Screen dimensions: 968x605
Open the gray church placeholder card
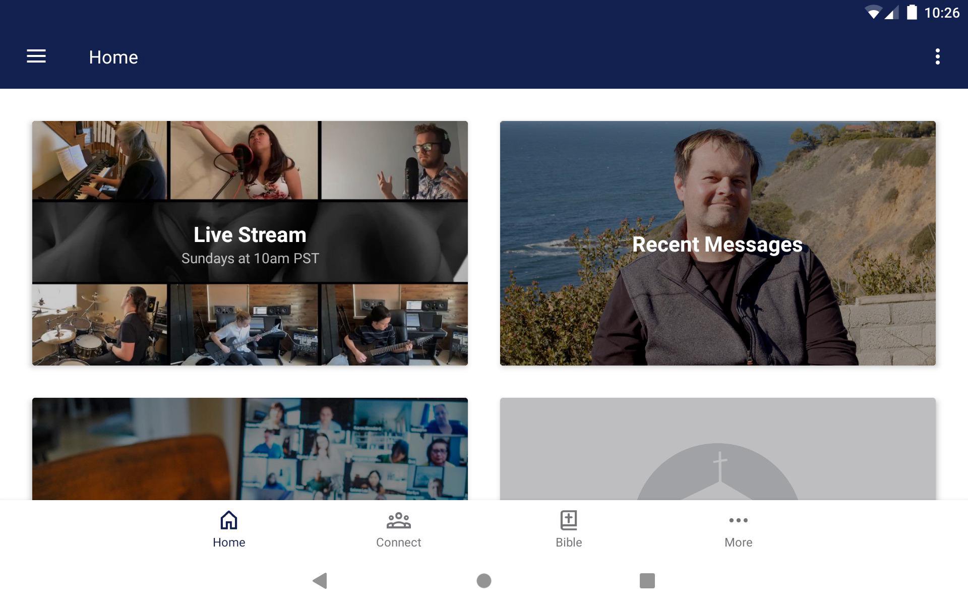coord(718,449)
